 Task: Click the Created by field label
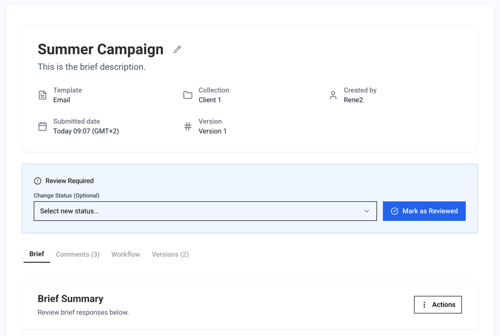point(360,90)
